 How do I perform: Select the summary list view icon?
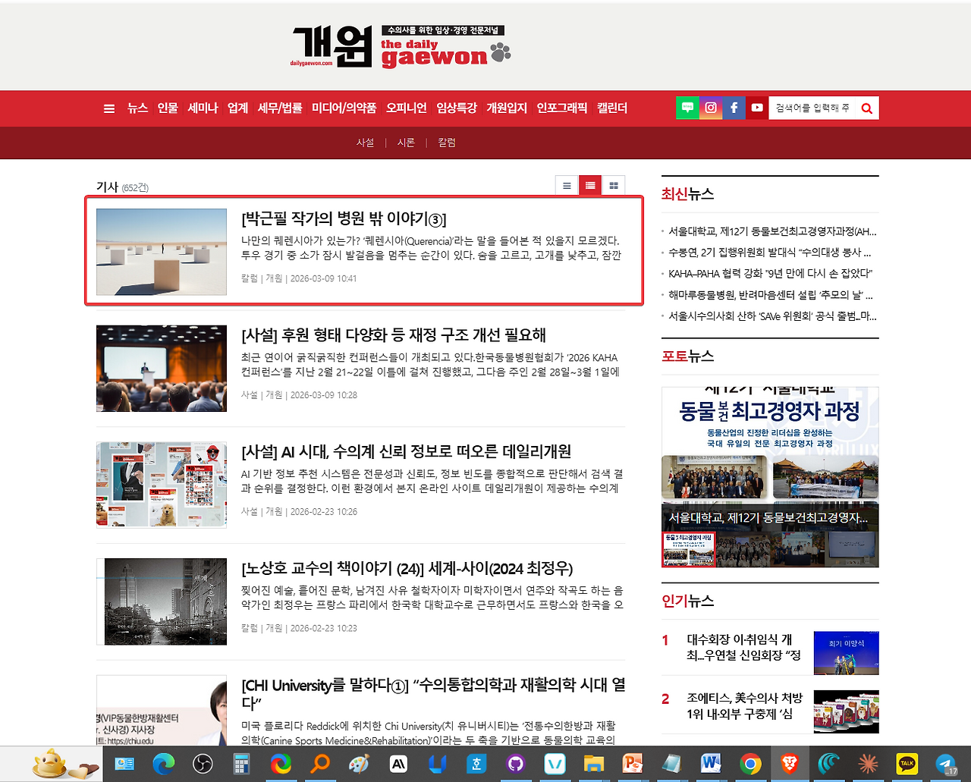590,186
